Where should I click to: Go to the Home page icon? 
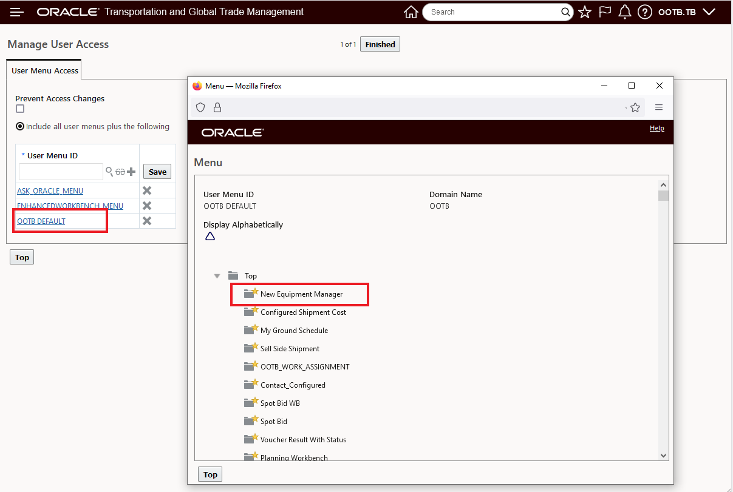(x=411, y=12)
